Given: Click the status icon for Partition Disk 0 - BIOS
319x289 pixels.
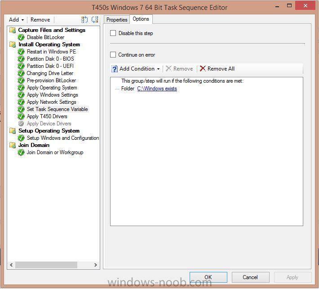Looking at the screenshot, I should (21, 59).
